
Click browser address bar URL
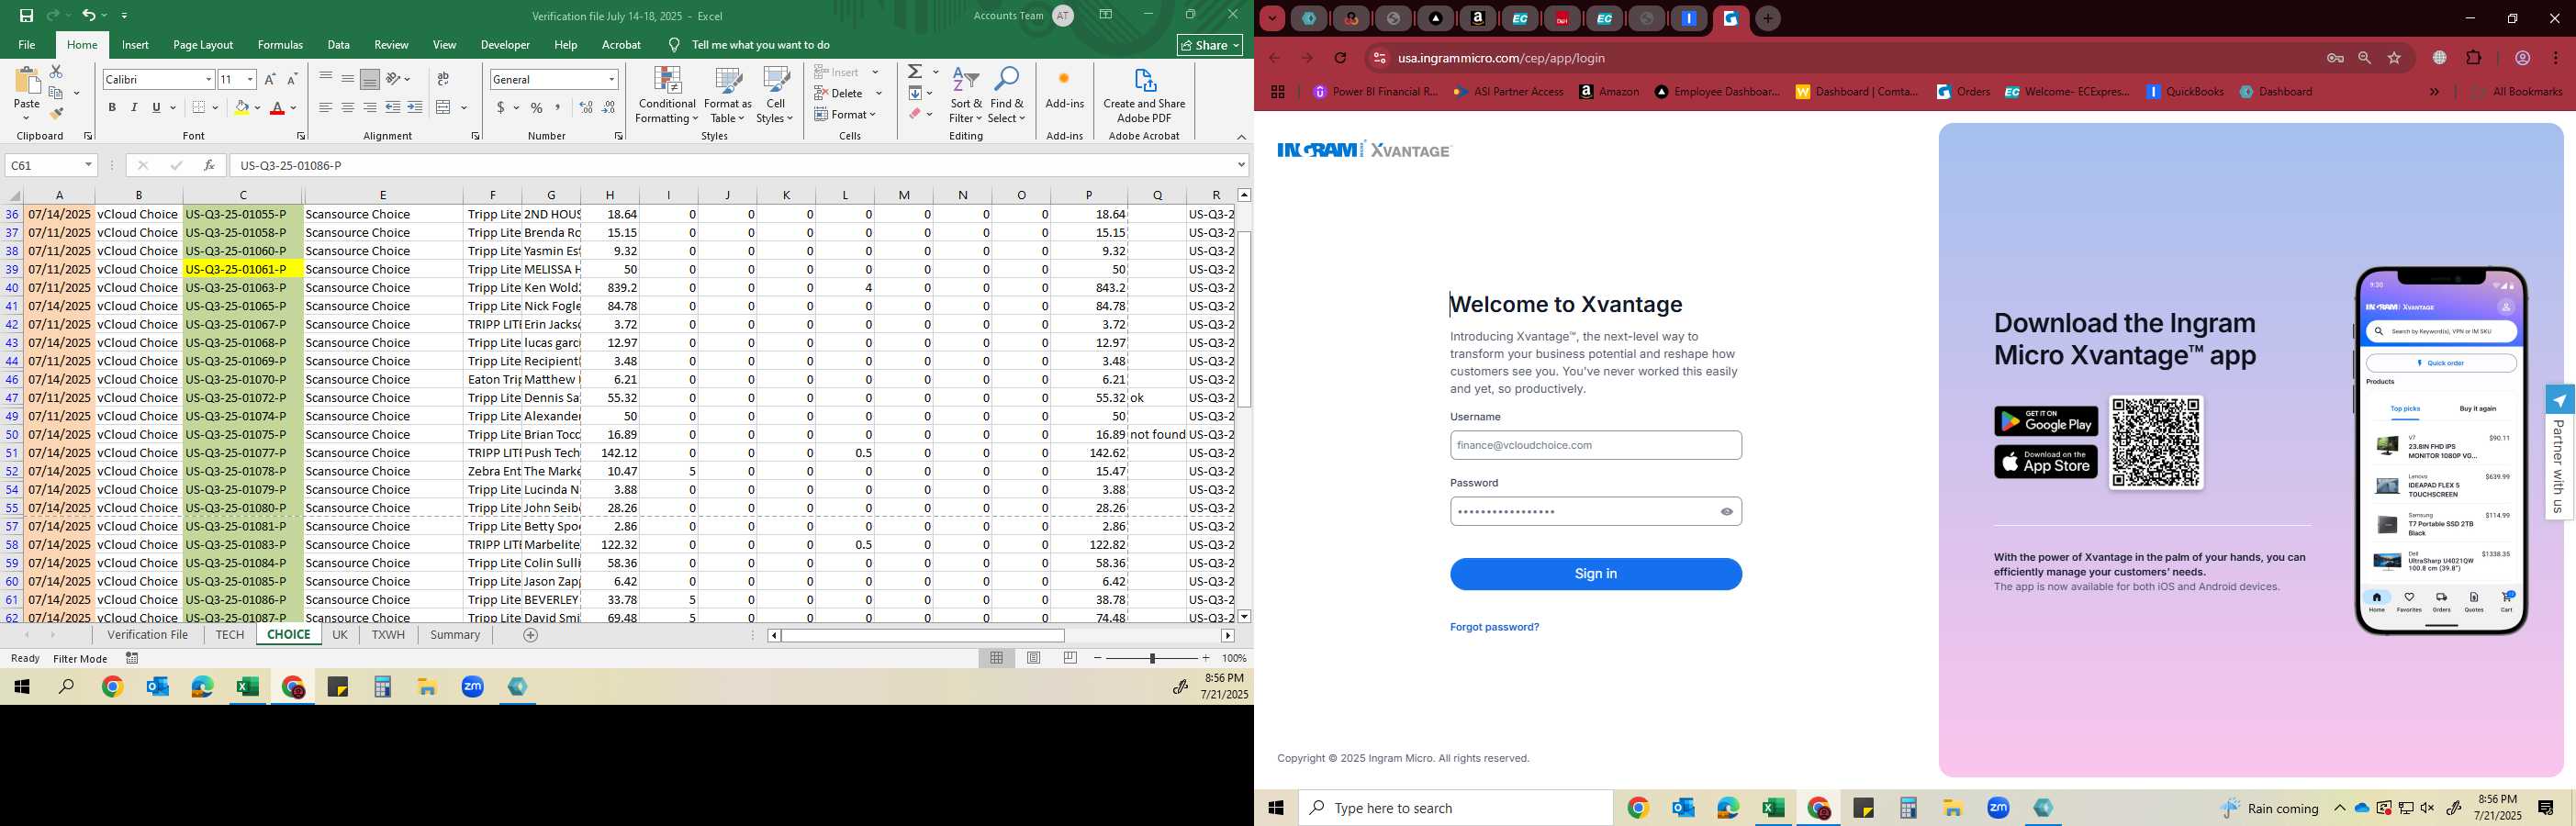[1500, 58]
